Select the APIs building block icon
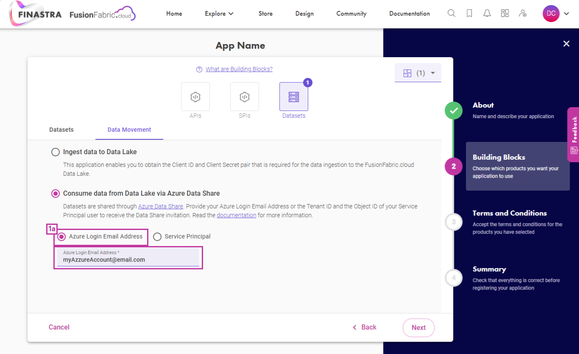The width and height of the screenshot is (579, 354). 195,97
